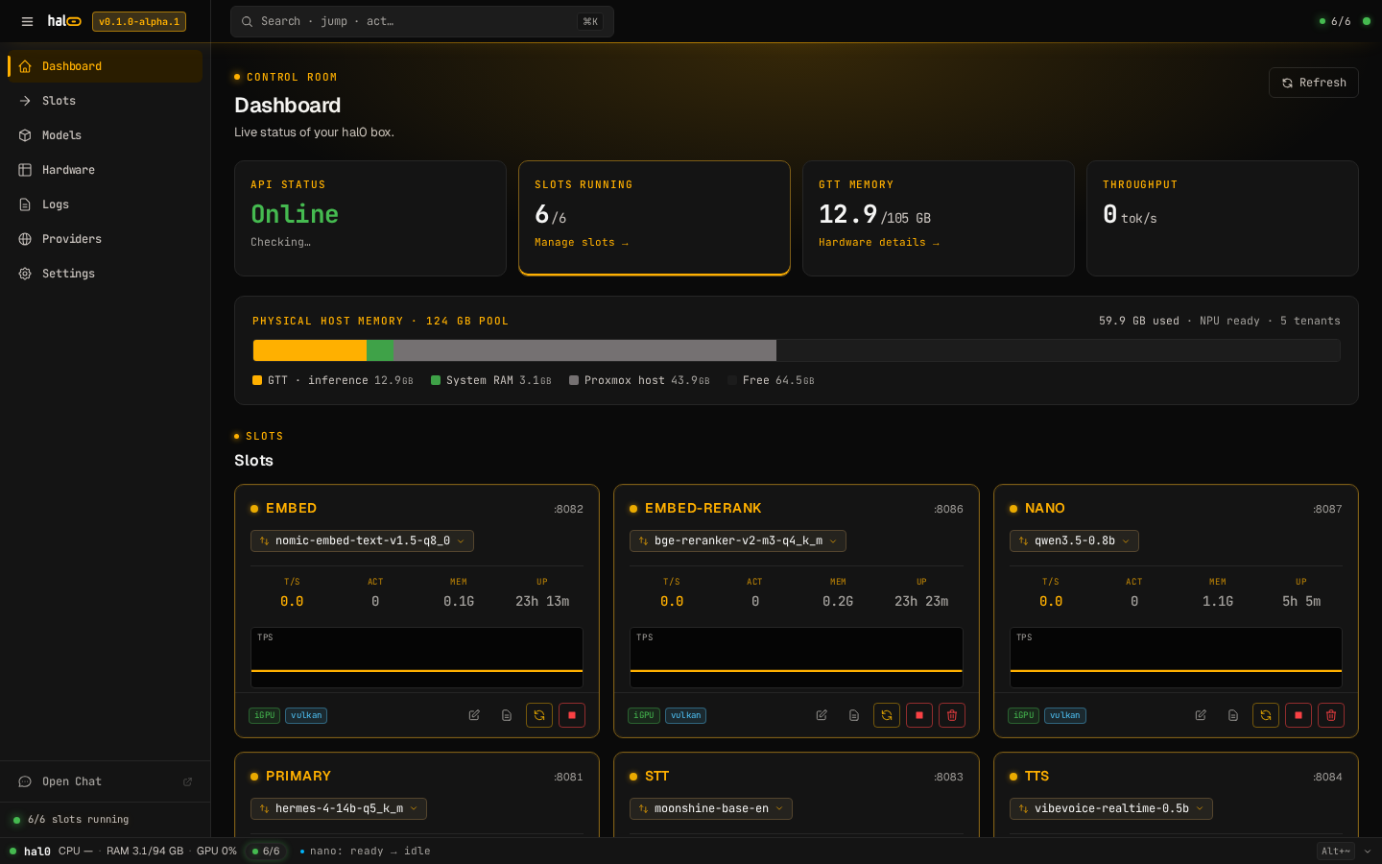Screen dimensions: 1382x864
Task: Click the Proxmox host gray bar segment
Action: (x=584, y=350)
